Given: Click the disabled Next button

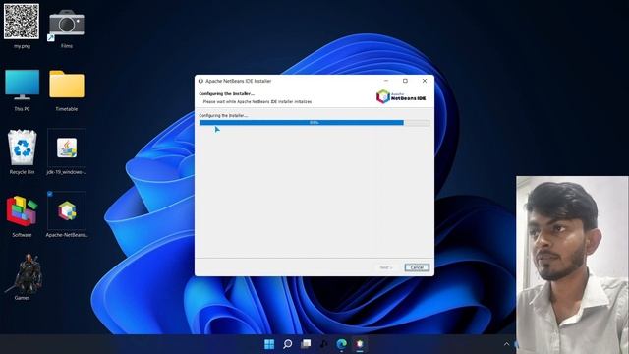Looking at the screenshot, I should tap(386, 267).
